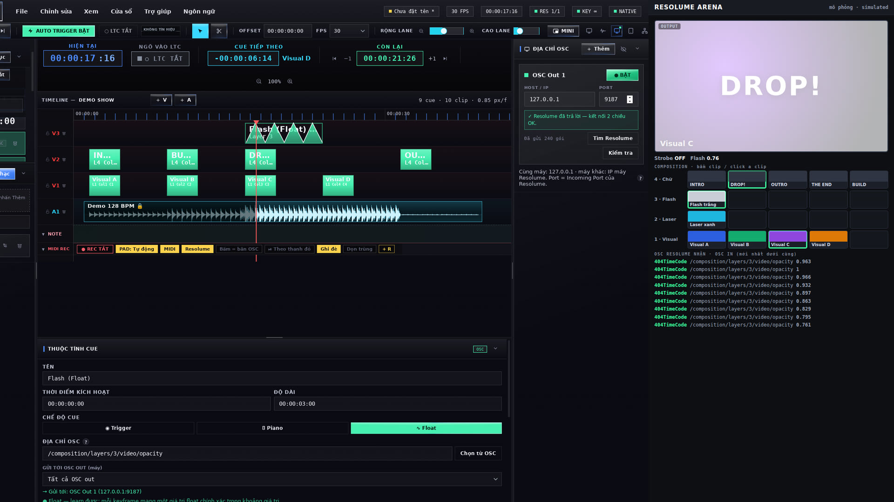Click the lane width zoom-out magnifier
This screenshot has width=894, height=502.
pyautogui.click(x=421, y=31)
